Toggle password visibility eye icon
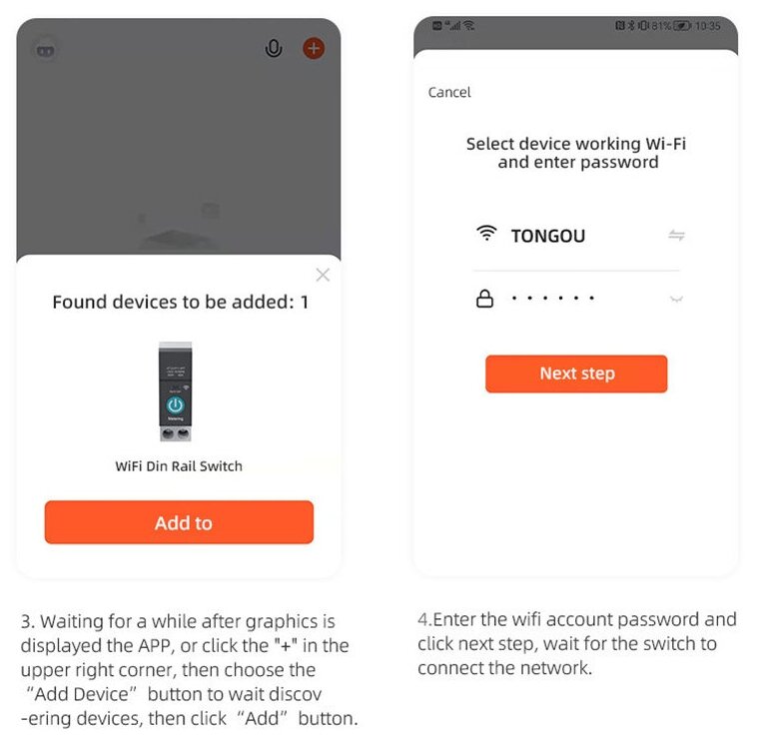757x740 pixels. (676, 300)
